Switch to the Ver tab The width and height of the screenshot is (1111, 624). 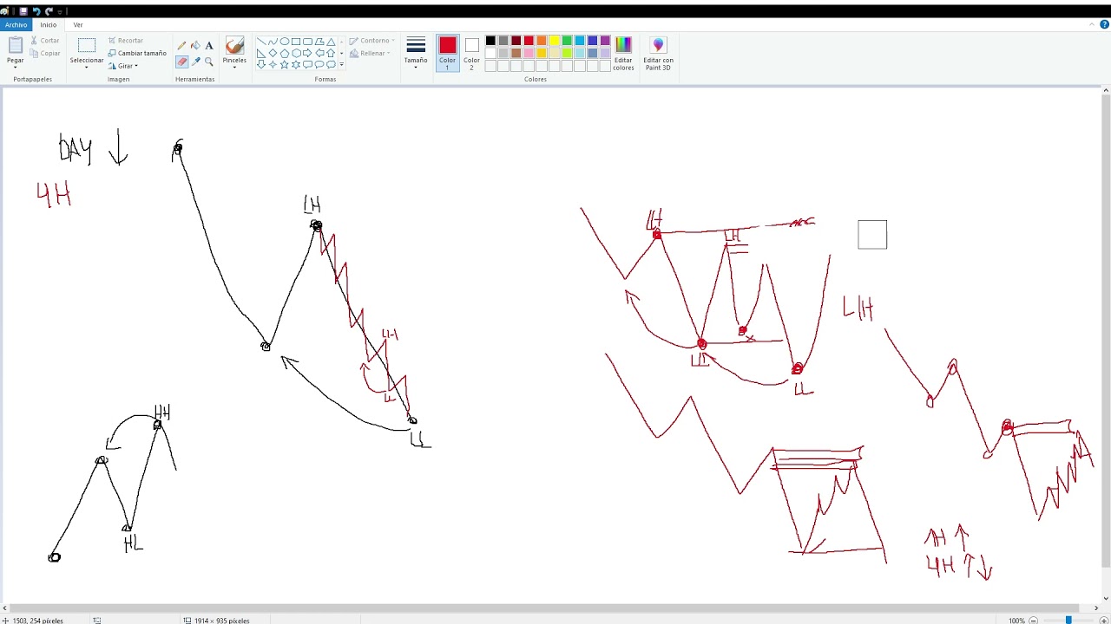(78, 24)
